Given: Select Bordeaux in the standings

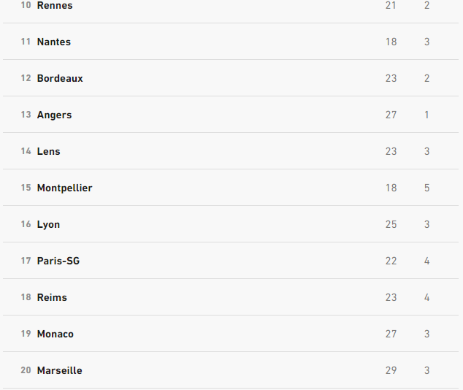Looking at the screenshot, I should tap(60, 79).
